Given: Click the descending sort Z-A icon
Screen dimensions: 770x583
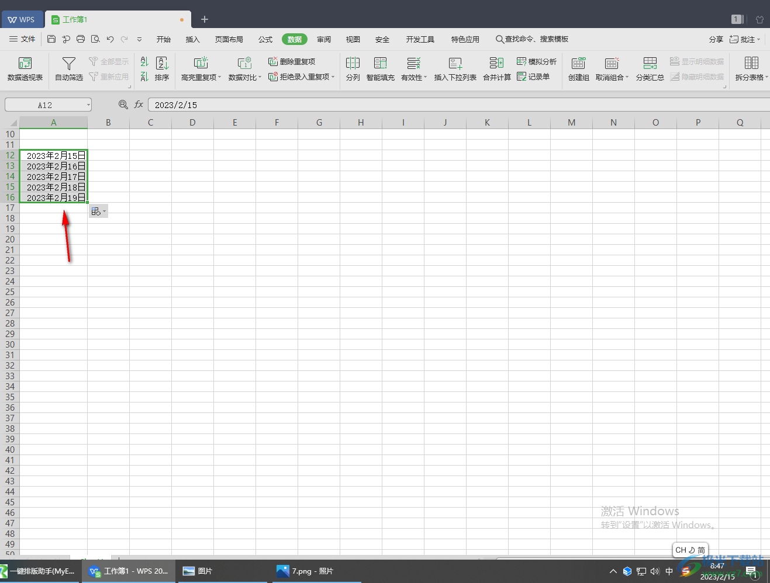Looking at the screenshot, I should [144, 77].
